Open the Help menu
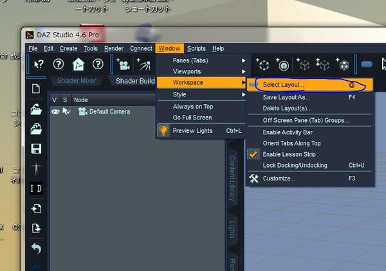386x271 pixels. tap(218, 49)
